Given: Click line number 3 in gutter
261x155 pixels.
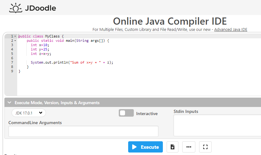Looking at the screenshot, I should coord(12,45).
